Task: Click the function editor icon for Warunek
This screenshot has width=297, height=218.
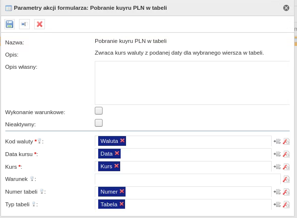Action: click(286, 179)
